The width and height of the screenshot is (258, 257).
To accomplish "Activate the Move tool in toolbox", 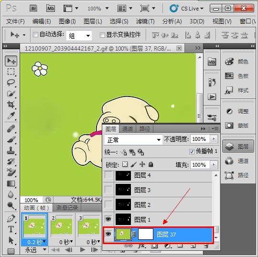I will 11,61.
